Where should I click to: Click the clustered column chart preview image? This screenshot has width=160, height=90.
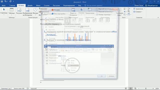click(x=77, y=36)
